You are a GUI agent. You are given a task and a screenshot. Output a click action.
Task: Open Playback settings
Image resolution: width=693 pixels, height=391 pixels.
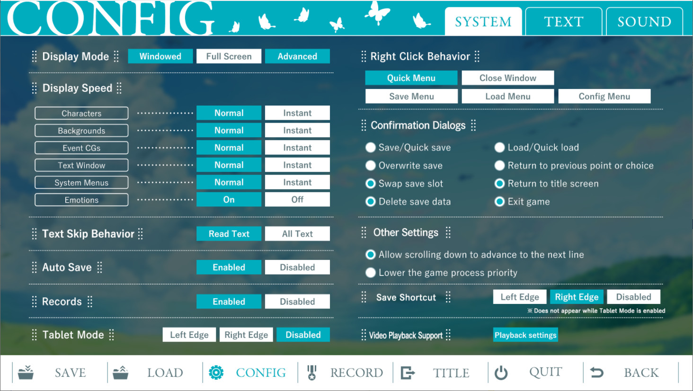point(525,335)
